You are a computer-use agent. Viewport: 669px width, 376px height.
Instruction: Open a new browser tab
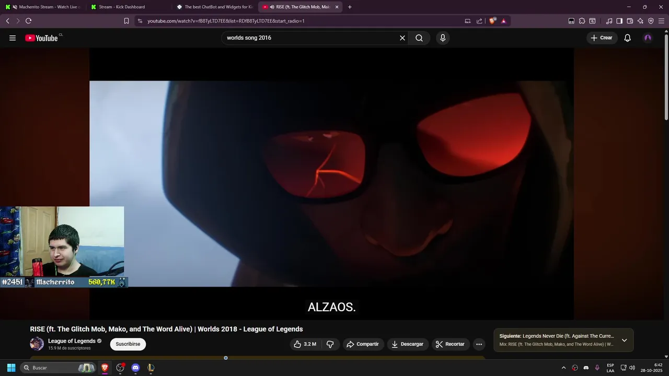[x=350, y=7]
